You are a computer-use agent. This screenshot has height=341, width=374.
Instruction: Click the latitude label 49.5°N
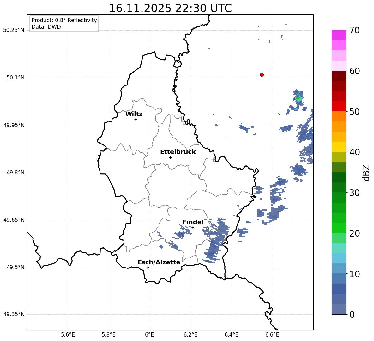[15, 267]
